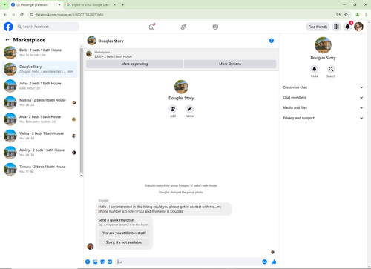This screenshot has height=269, width=371.
Task: Attach a photo file in the composer
Action: click(95, 262)
